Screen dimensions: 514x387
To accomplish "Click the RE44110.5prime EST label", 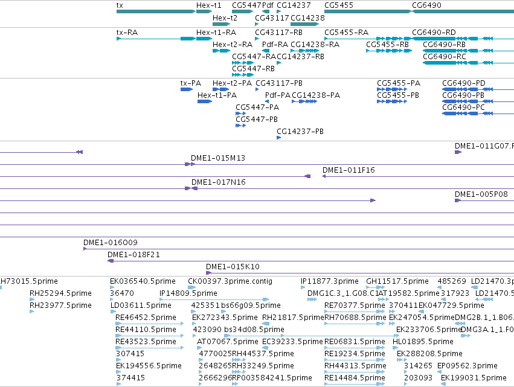I will click(146, 330).
